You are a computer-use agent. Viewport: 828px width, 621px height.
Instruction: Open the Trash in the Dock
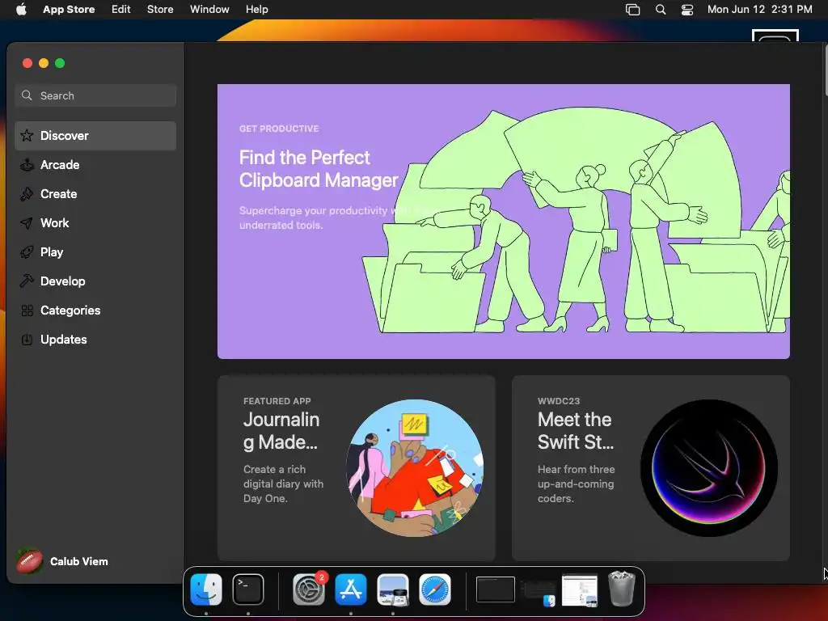coord(622,589)
